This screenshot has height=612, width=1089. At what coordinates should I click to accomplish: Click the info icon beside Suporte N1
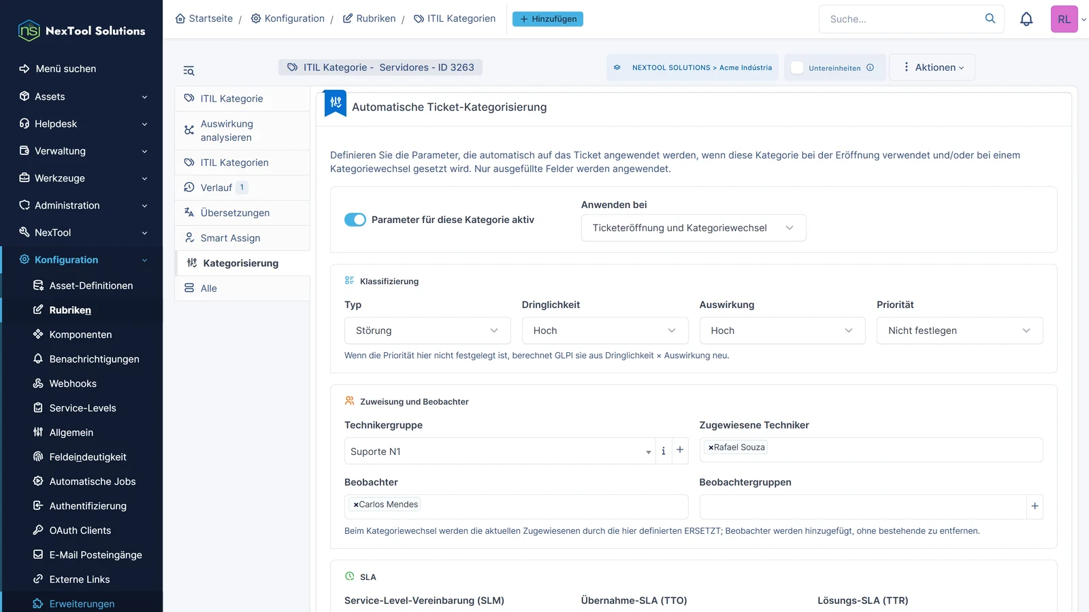(664, 451)
